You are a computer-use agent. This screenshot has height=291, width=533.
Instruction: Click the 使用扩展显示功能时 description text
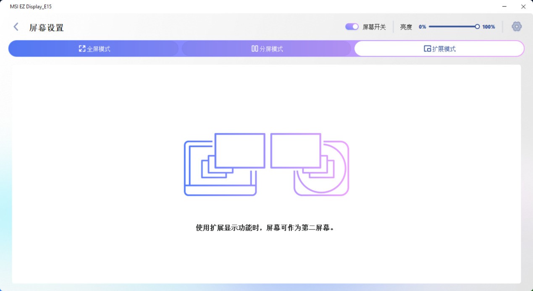[x=265, y=228]
